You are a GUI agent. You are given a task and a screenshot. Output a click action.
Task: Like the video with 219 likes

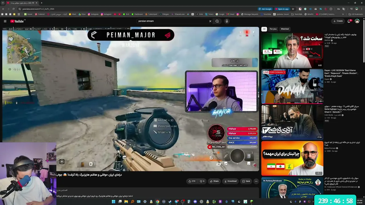(192, 181)
